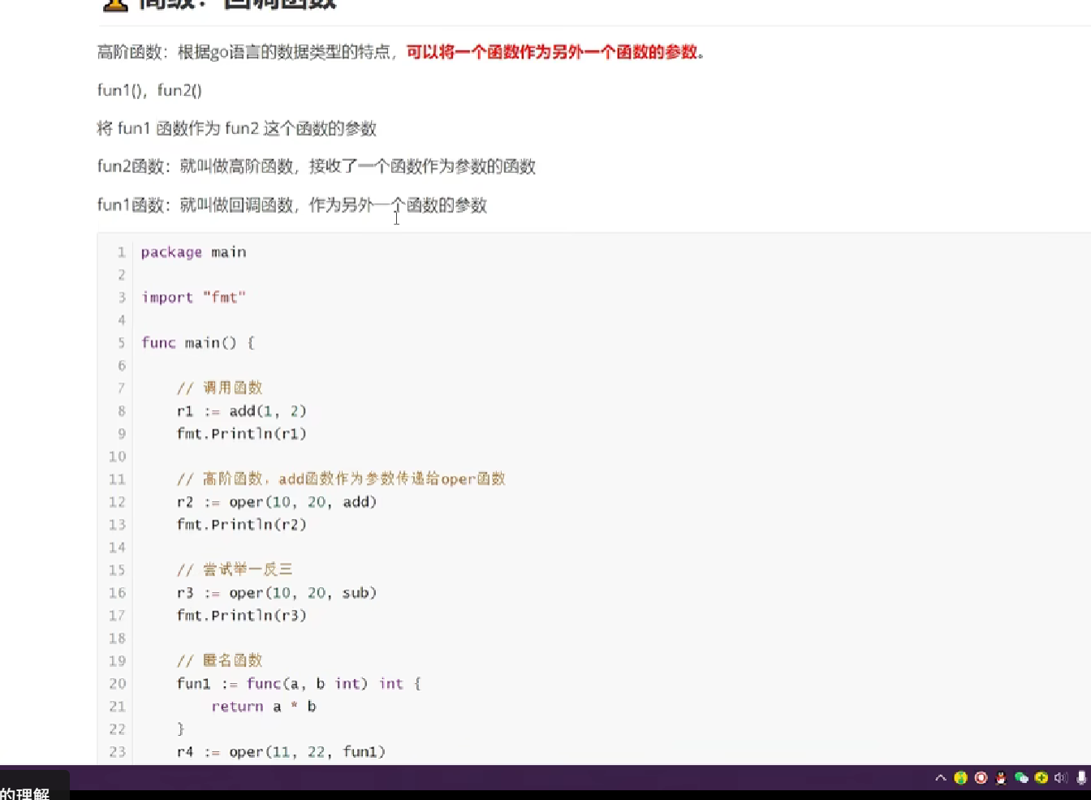Click code line import "fmt"
The height and width of the screenshot is (800, 1091).
point(193,297)
